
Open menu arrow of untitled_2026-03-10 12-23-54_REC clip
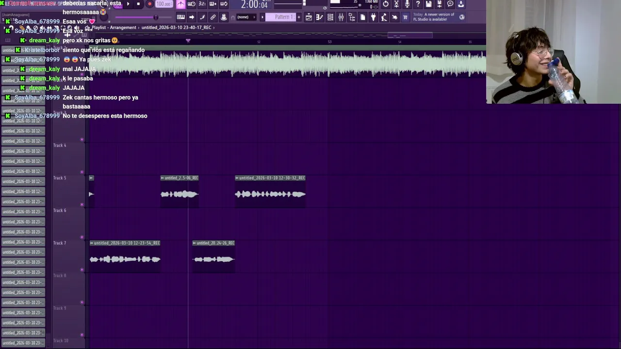tap(92, 243)
